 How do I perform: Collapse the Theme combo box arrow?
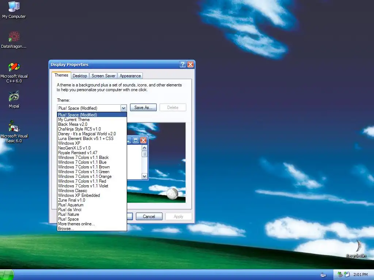pos(123,108)
